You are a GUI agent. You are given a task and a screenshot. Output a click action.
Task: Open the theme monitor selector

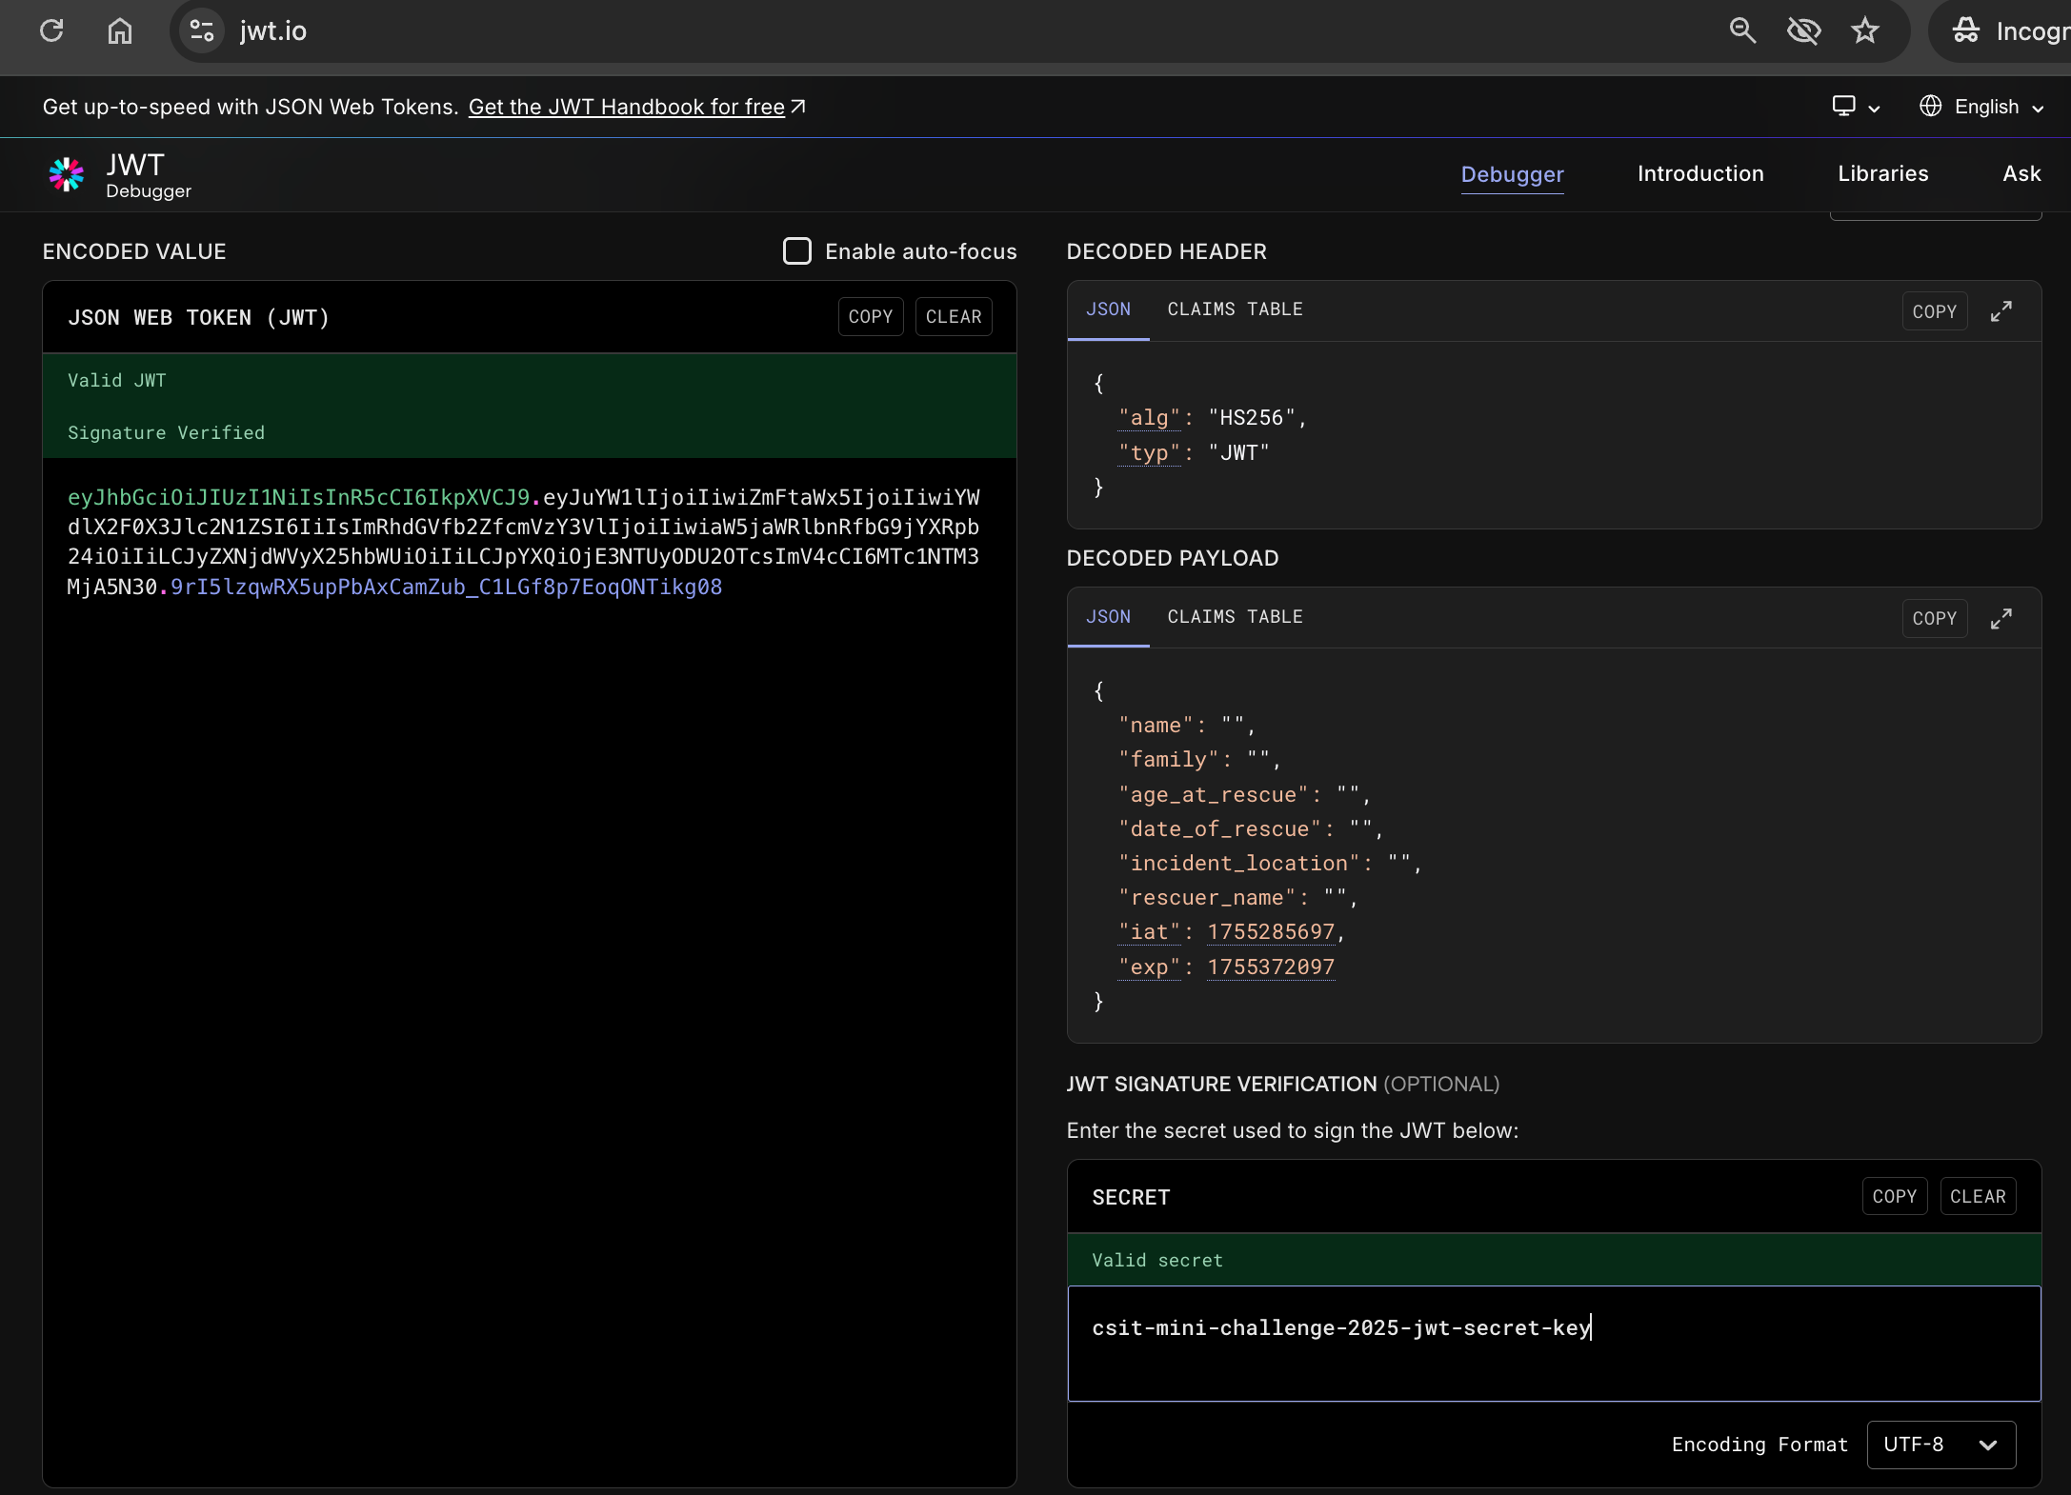1856,107
